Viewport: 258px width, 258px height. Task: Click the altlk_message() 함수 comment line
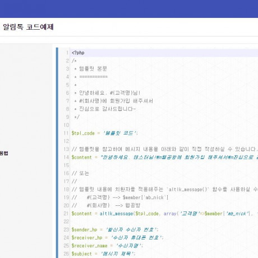(x=165, y=190)
